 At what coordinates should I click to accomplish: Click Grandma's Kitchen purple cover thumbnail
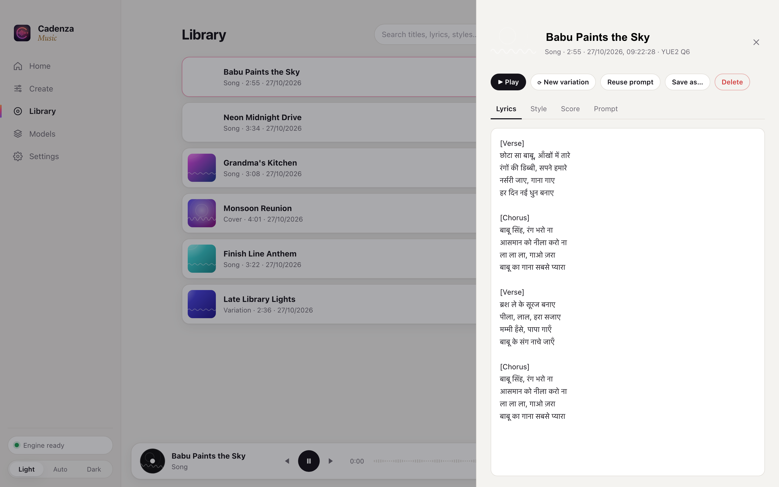[202, 168]
